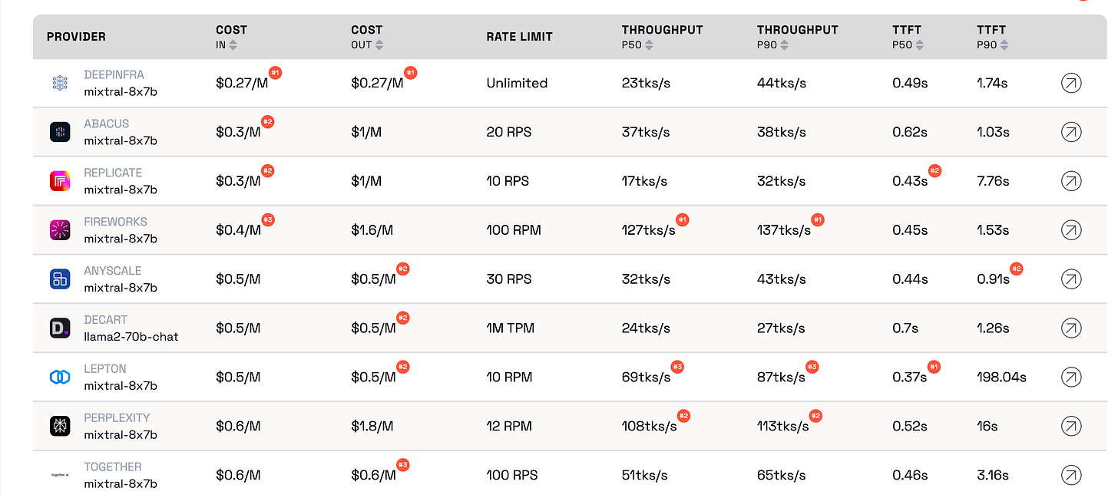This screenshot has height=498, width=1118.
Task: Open the Perplexity row arrow icon
Action: pyautogui.click(x=1070, y=426)
